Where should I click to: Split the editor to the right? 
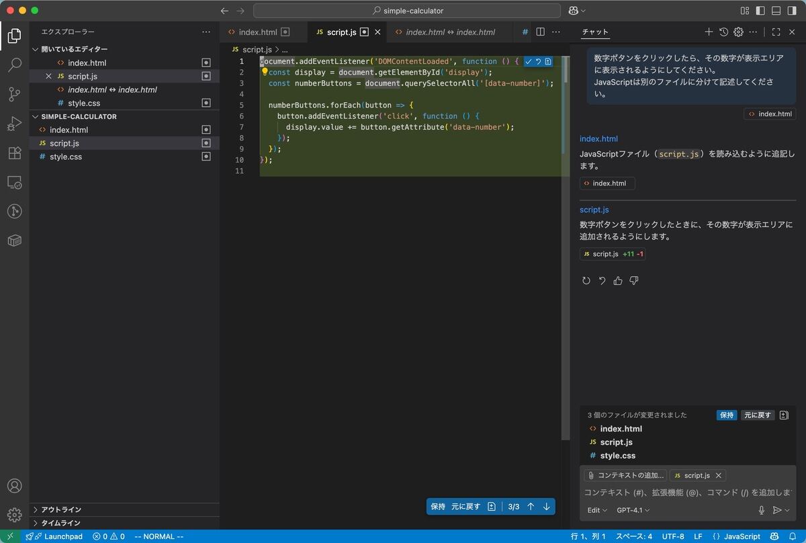[x=540, y=32]
